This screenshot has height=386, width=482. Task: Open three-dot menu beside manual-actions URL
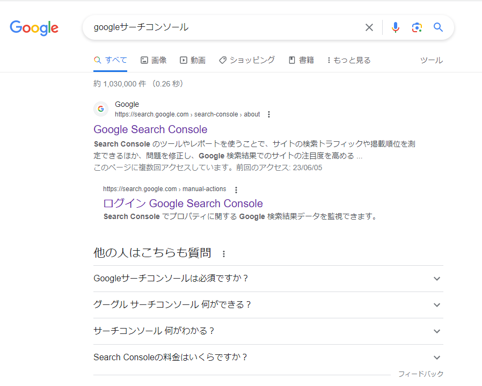(236, 190)
